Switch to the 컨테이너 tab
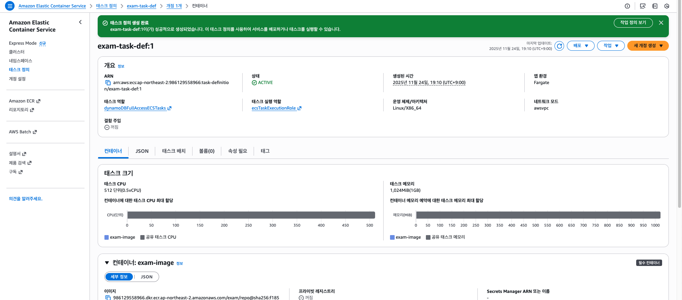The height and width of the screenshot is (300, 682). (113, 151)
